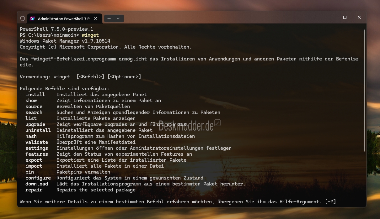This screenshot has width=380, height=219.
Task: Click "Zeigt Informationen zu einem Paket an"
Action: tap(109, 101)
